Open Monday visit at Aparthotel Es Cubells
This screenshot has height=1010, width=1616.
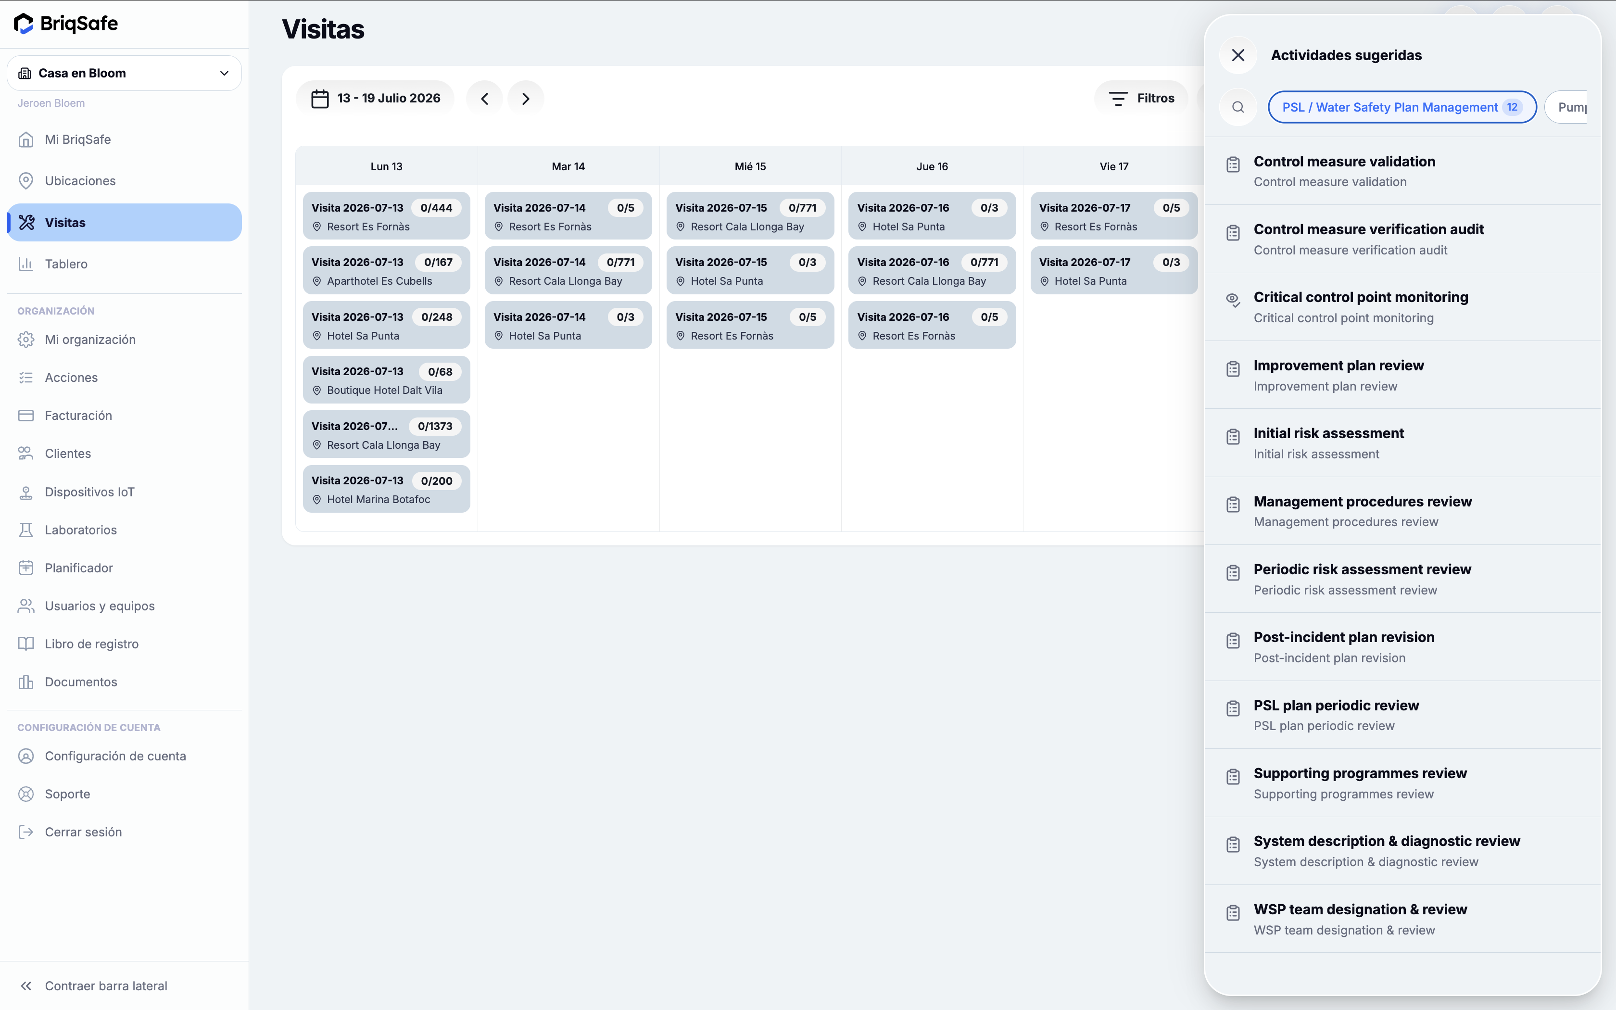pos(387,270)
